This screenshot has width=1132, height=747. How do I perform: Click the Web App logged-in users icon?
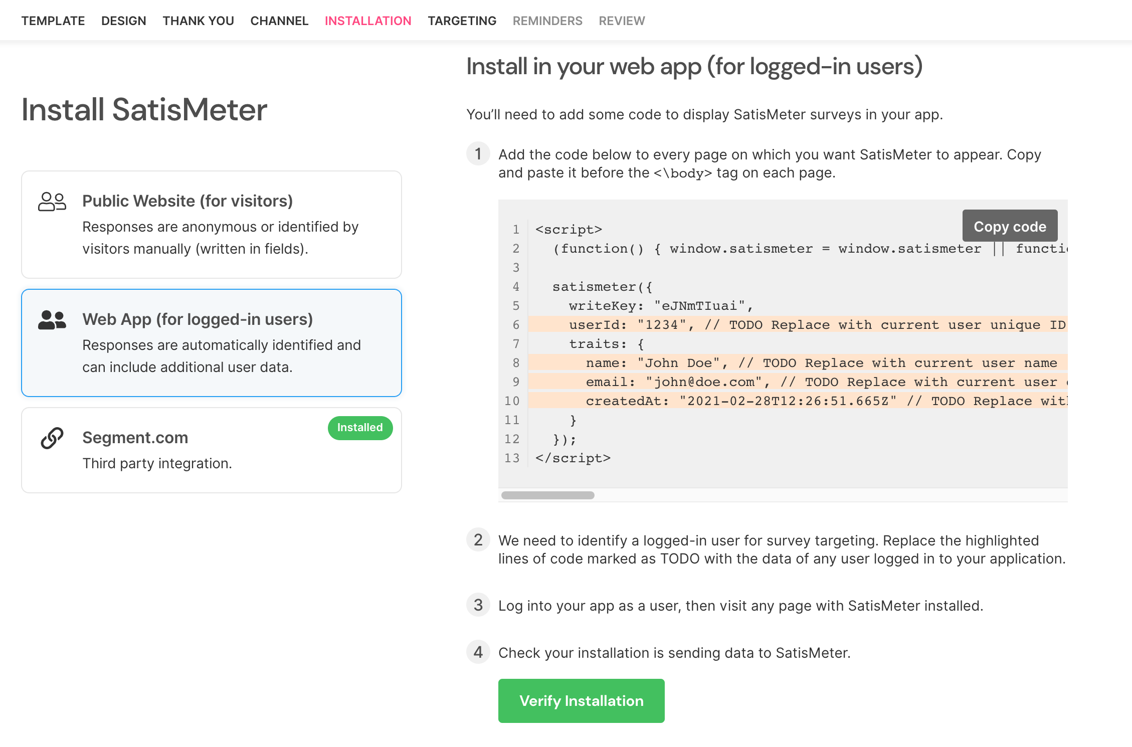pos(52,320)
